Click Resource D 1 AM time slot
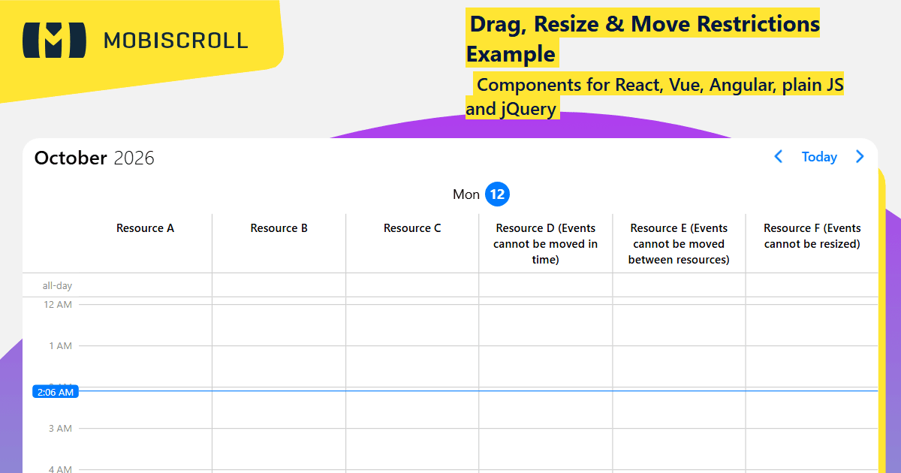Screen dimensions: 901x473 [x=546, y=366]
